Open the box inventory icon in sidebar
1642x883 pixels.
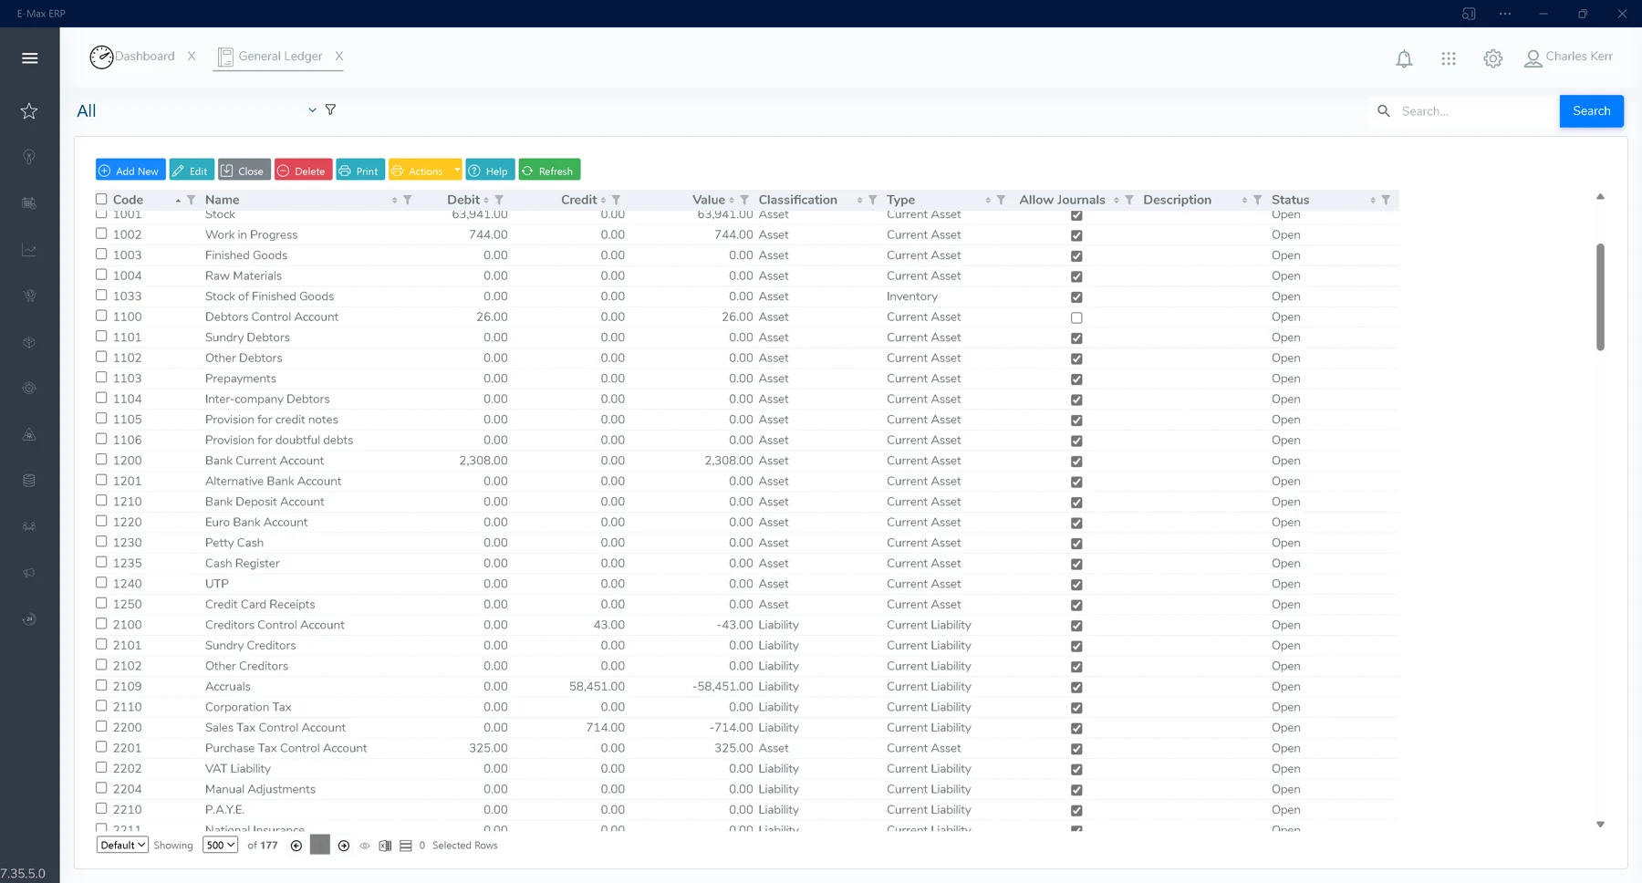click(29, 342)
